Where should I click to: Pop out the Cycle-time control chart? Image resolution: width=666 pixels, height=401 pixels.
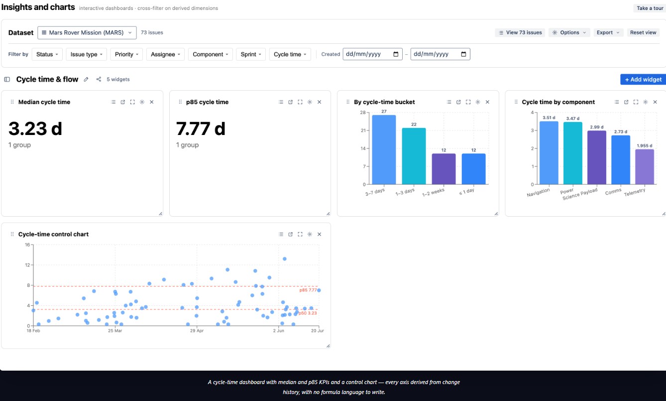[291, 234]
